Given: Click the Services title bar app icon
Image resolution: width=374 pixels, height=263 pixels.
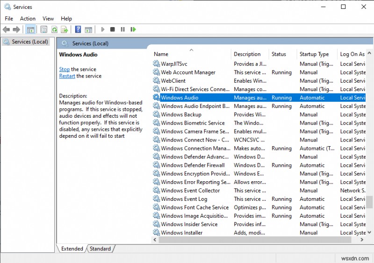Looking at the screenshot, I should (x=7, y=7).
